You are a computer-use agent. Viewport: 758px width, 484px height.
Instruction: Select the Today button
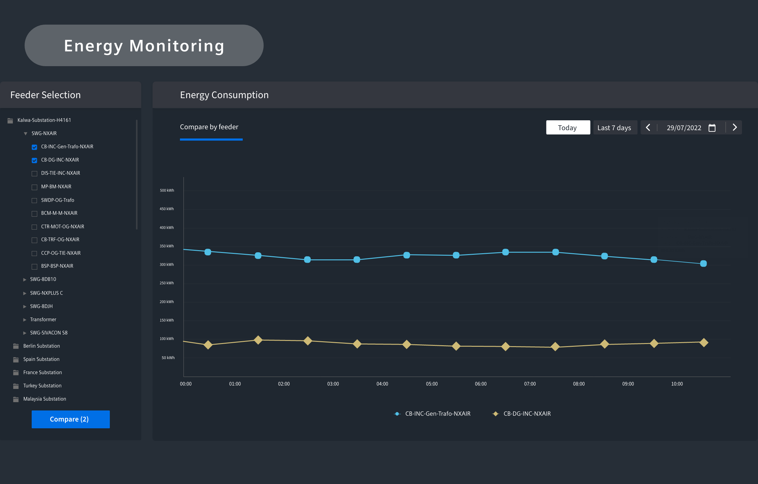click(x=568, y=127)
